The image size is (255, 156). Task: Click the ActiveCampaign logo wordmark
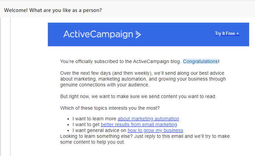click(98, 34)
